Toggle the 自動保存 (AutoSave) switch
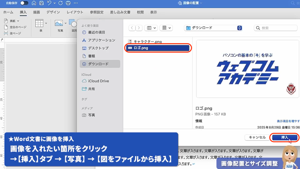Screen dimensions: 300x169 24,3
